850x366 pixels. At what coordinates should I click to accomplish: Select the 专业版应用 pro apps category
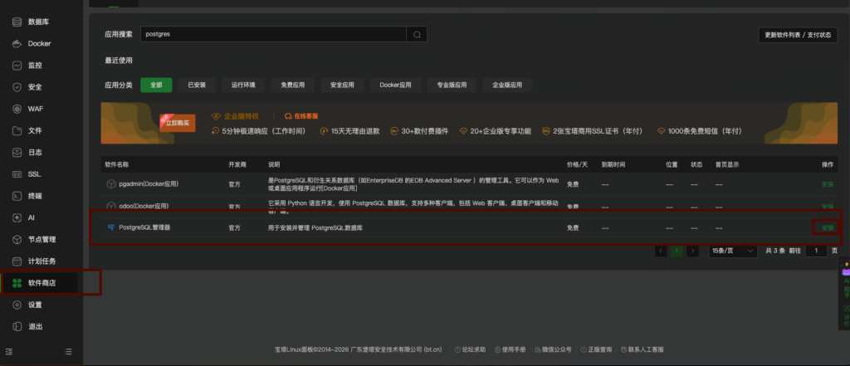(452, 85)
